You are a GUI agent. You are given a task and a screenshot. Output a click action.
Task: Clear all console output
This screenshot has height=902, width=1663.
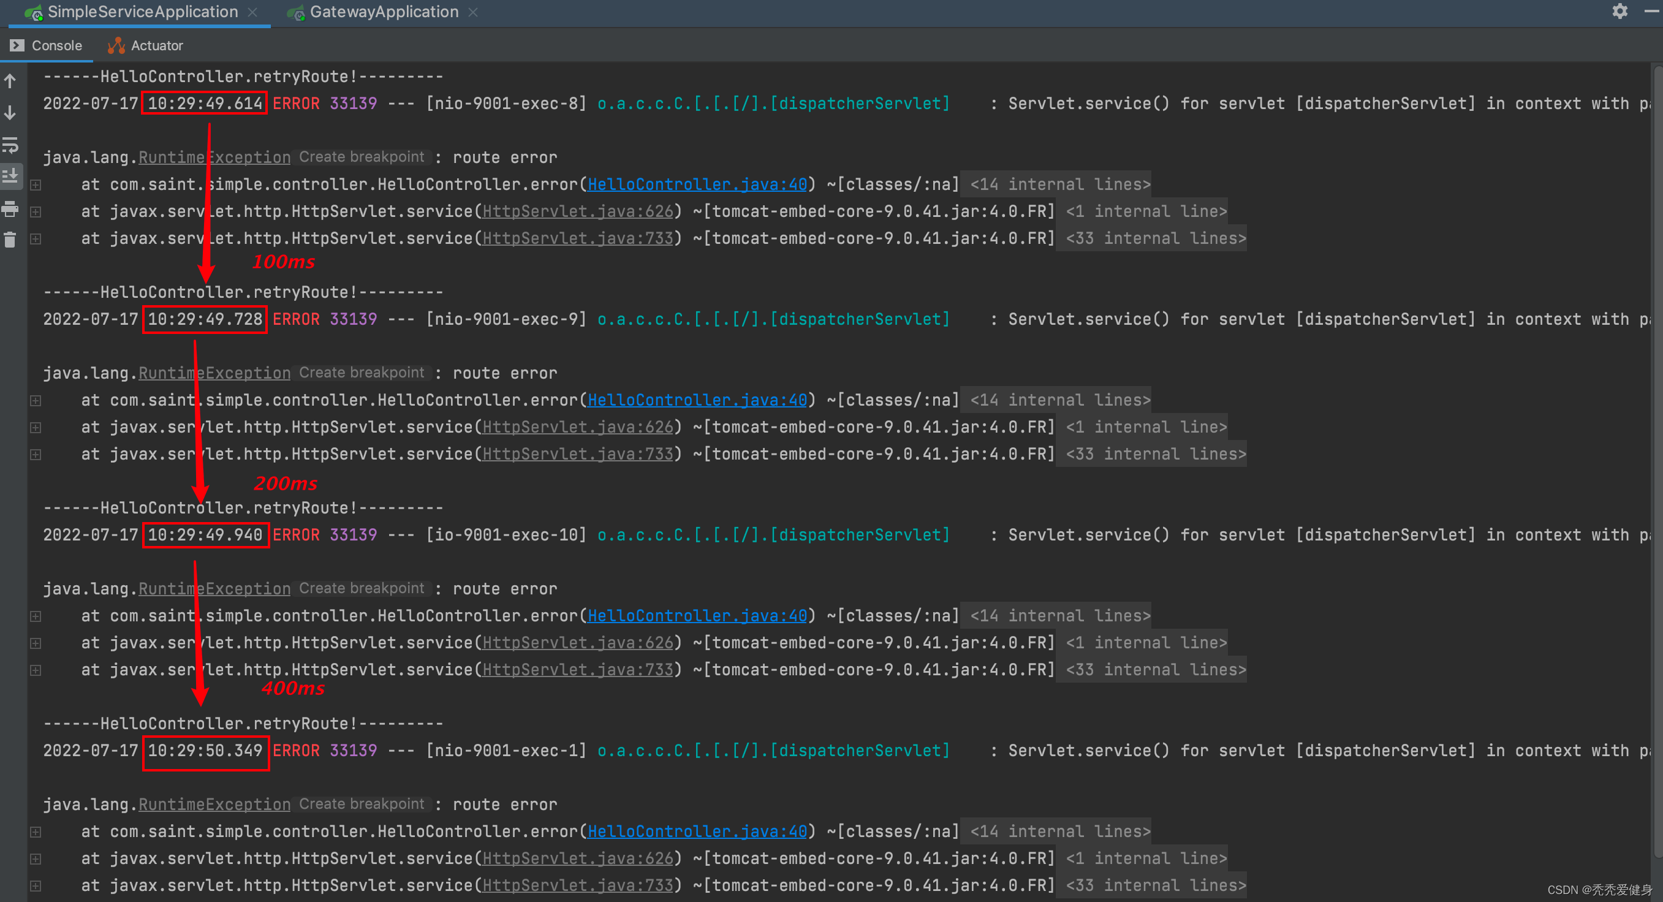click(x=10, y=240)
